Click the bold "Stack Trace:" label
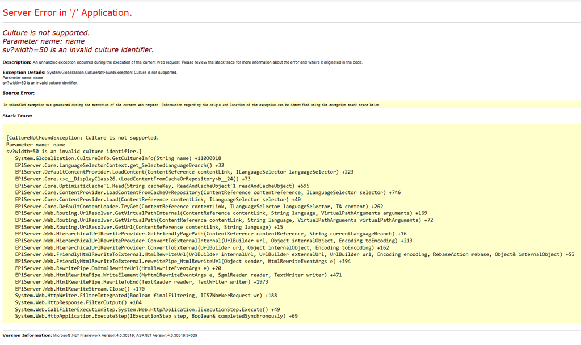The width and height of the screenshot is (581, 345). click(18, 116)
